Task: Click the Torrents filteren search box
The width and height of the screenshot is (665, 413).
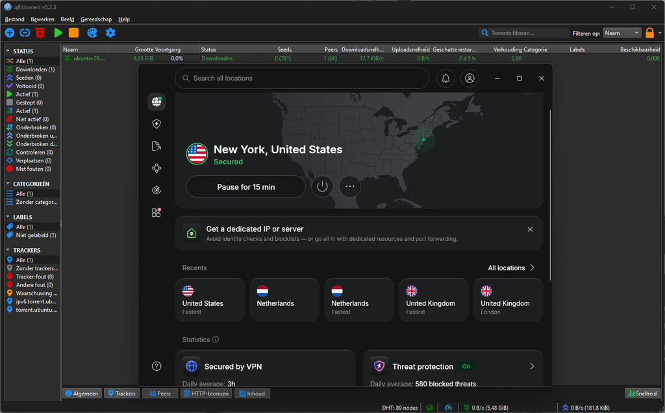Action: (x=524, y=32)
